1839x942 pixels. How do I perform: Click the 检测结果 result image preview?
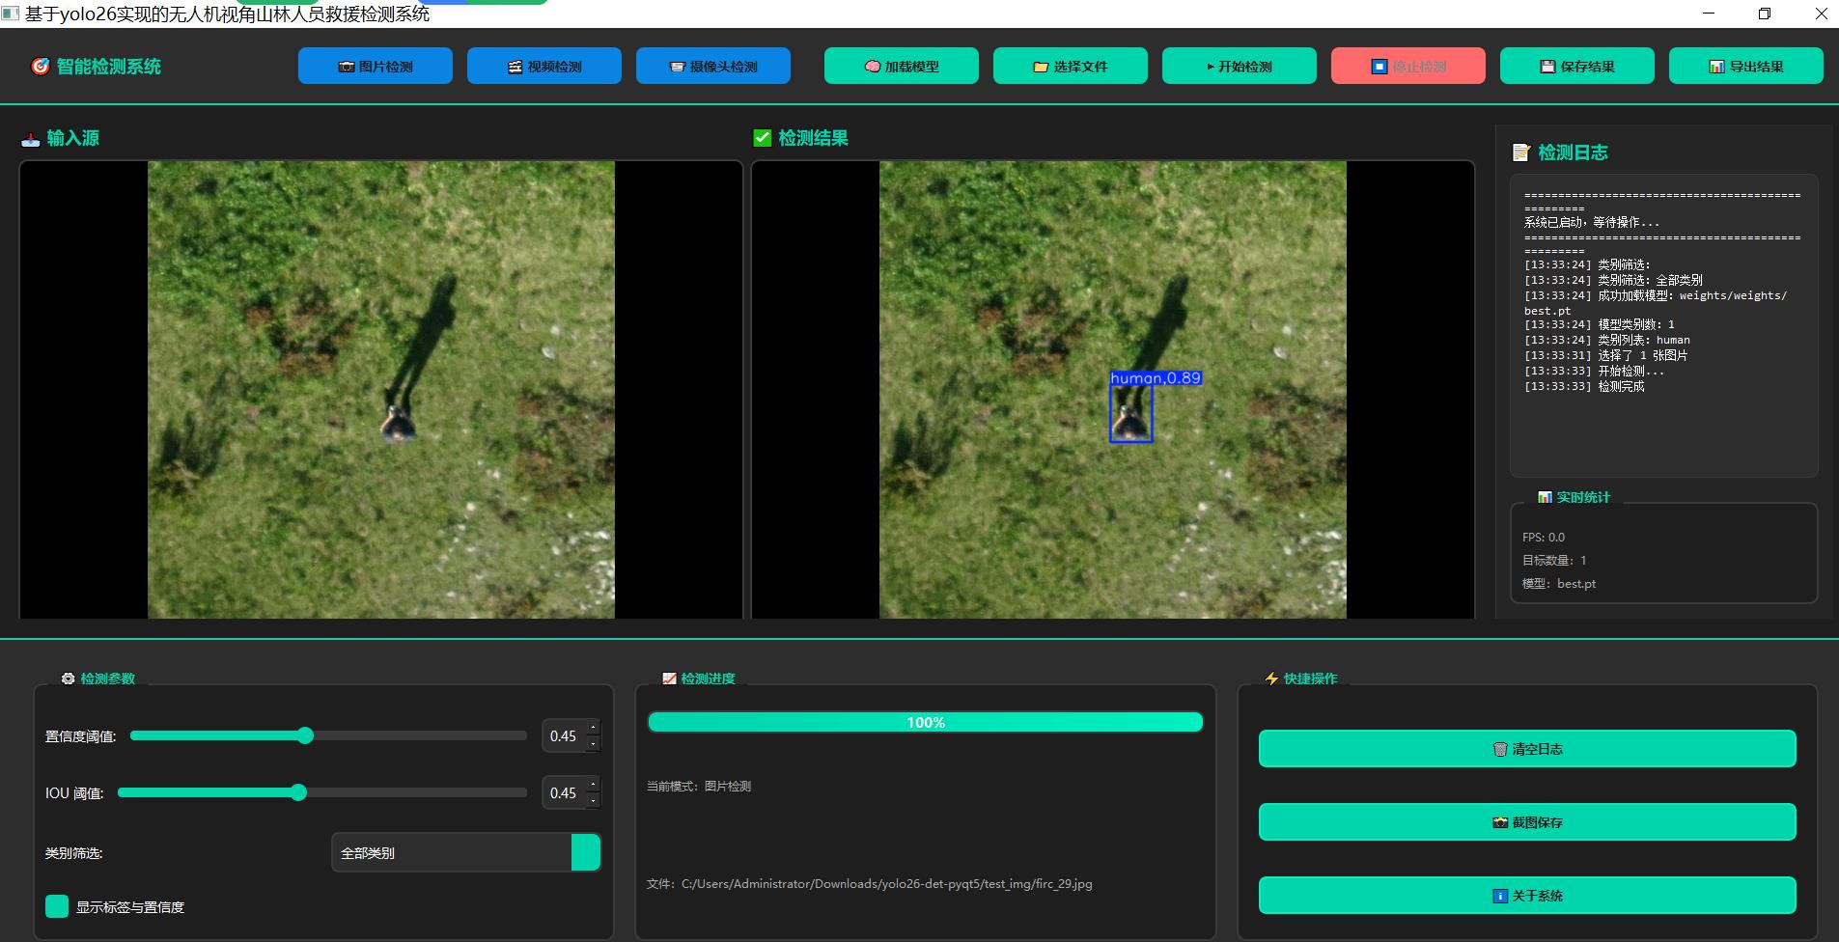click(1113, 389)
